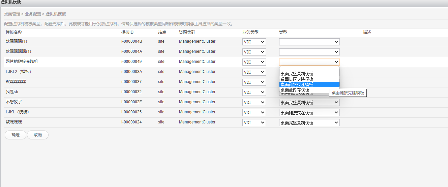This screenshot has height=187, width=448.
Task: Open the type dropdown for template i-0000004B
Action: click(x=309, y=42)
